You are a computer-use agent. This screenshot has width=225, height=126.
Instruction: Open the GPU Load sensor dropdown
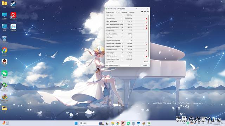point(122,37)
